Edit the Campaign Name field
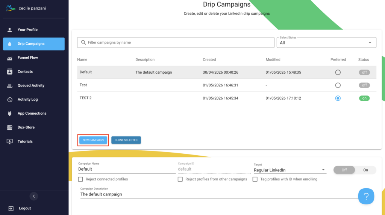Viewport: 385px width, 215px height. coord(127,169)
